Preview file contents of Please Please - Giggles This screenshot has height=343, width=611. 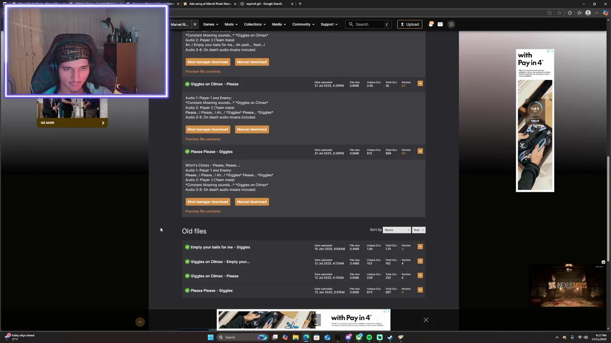(x=203, y=211)
